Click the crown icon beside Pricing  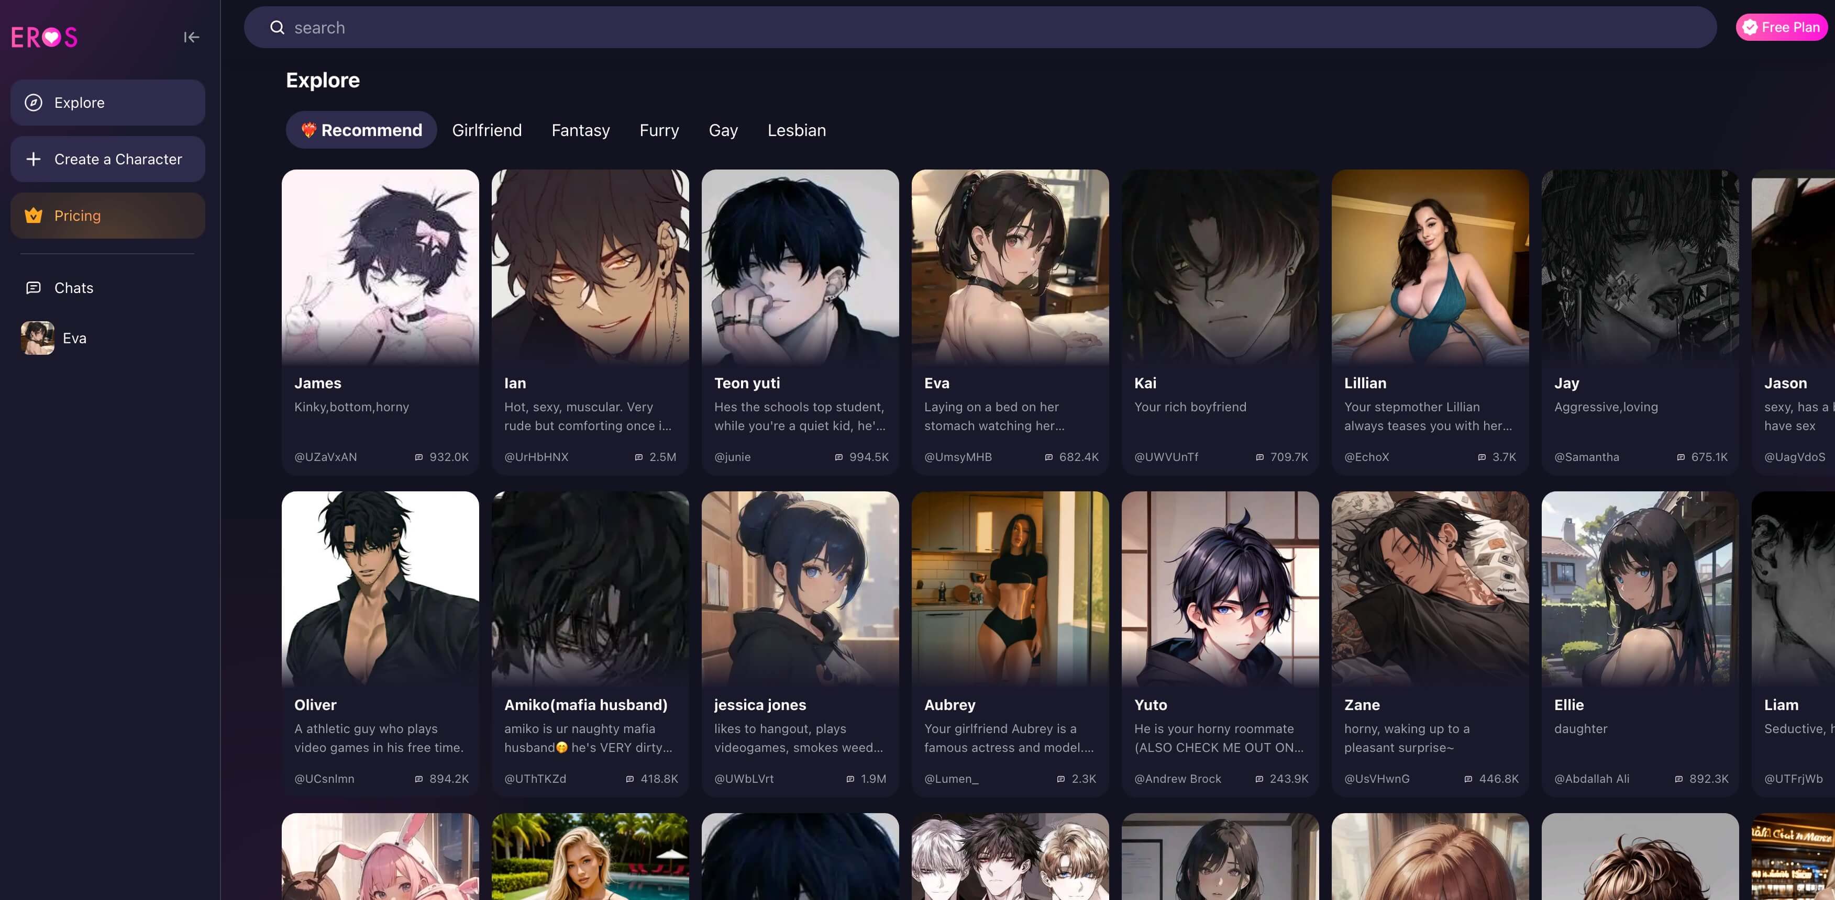click(x=34, y=215)
